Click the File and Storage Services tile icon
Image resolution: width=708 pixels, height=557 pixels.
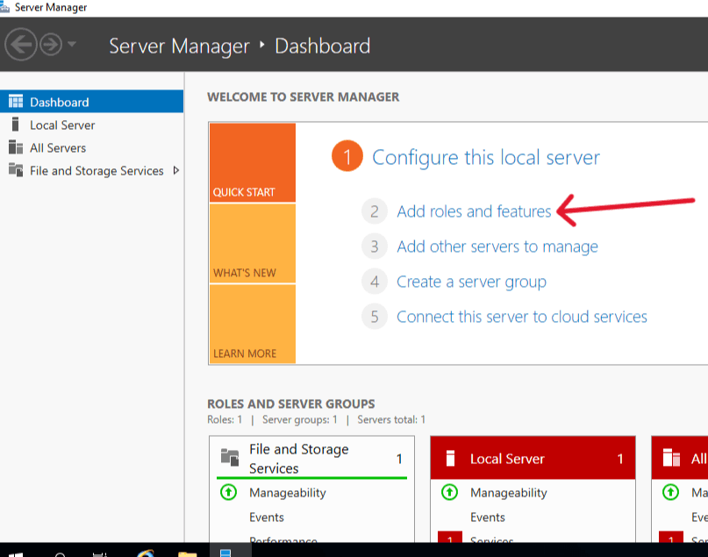(229, 457)
